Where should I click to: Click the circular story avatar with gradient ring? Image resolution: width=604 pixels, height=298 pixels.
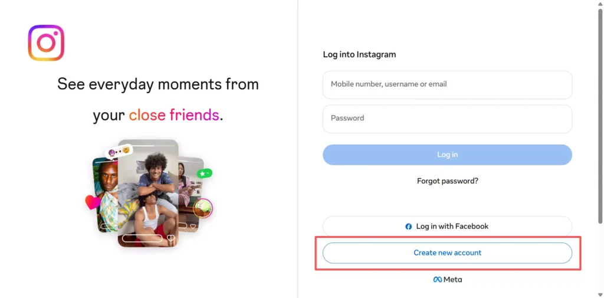(203, 208)
